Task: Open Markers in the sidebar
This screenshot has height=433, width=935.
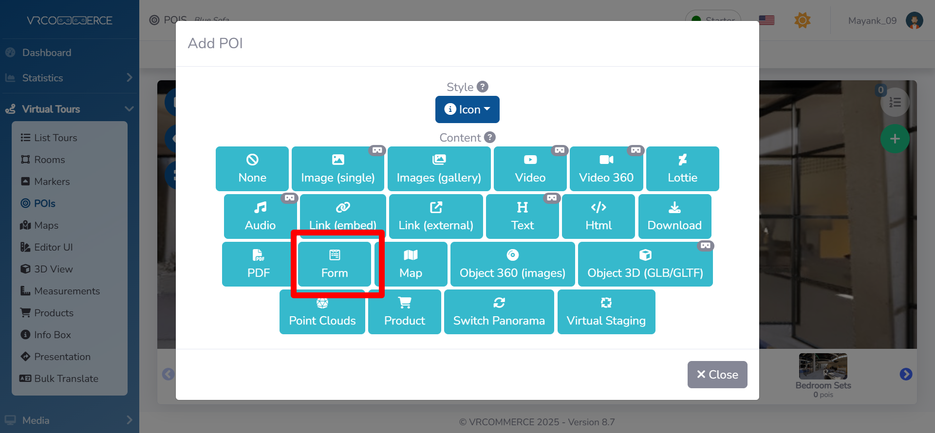Action: 52,181
